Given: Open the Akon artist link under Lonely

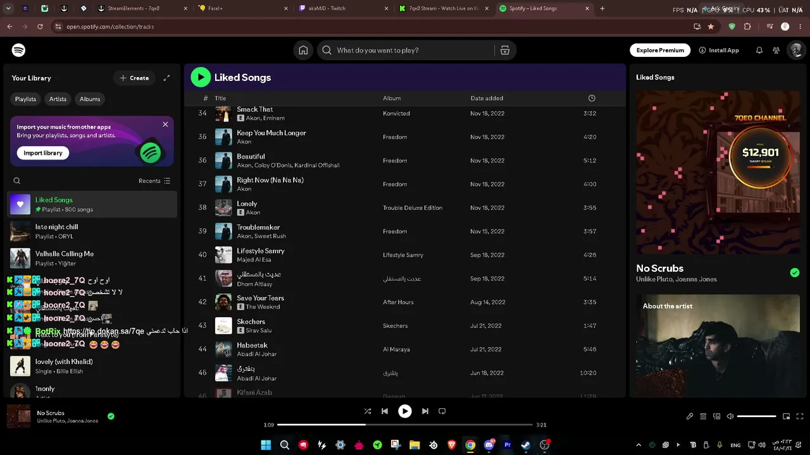Looking at the screenshot, I should (x=253, y=212).
